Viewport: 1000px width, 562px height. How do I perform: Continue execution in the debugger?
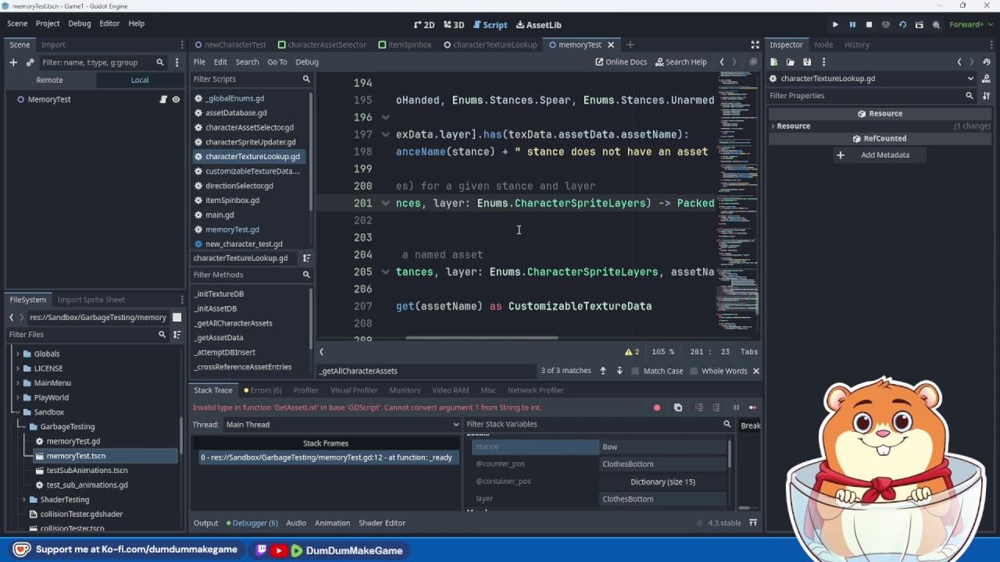[753, 407]
